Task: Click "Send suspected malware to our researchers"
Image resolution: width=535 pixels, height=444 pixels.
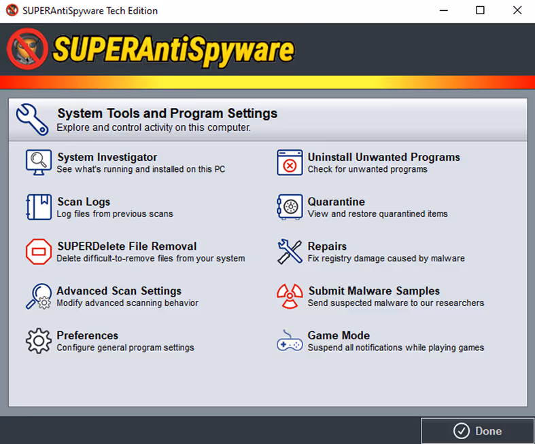Action: pos(396,303)
